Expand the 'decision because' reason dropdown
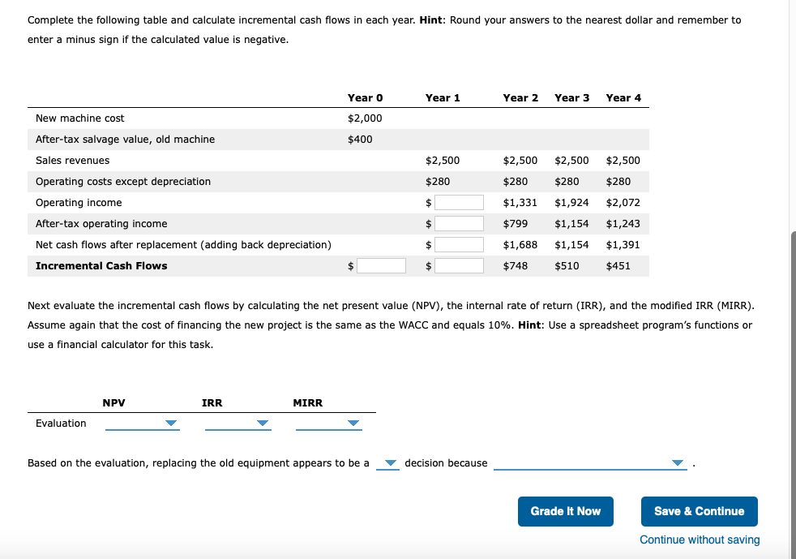This screenshot has width=796, height=559. [590, 463]
